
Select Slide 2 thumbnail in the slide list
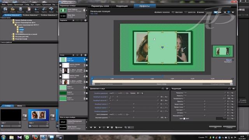[39, 115]
